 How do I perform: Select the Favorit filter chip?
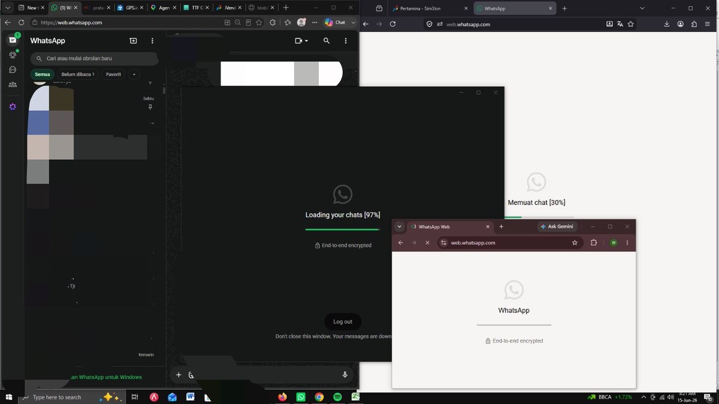tap(113, 74)
